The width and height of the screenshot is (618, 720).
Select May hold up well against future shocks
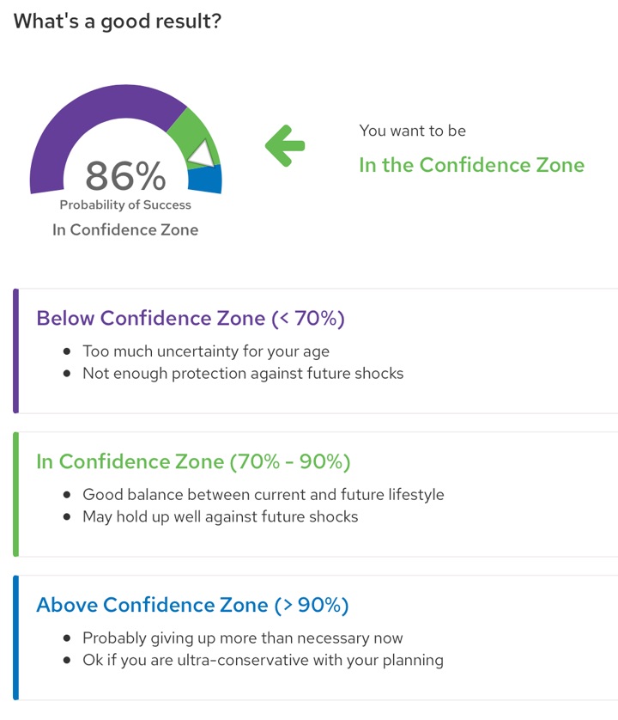[x=221, y=516]
